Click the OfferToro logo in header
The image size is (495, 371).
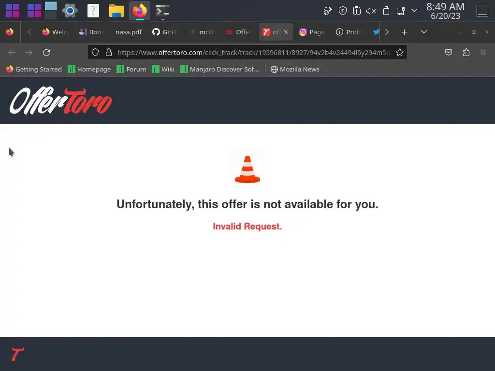pyautogui.click(x=61, y=100)
